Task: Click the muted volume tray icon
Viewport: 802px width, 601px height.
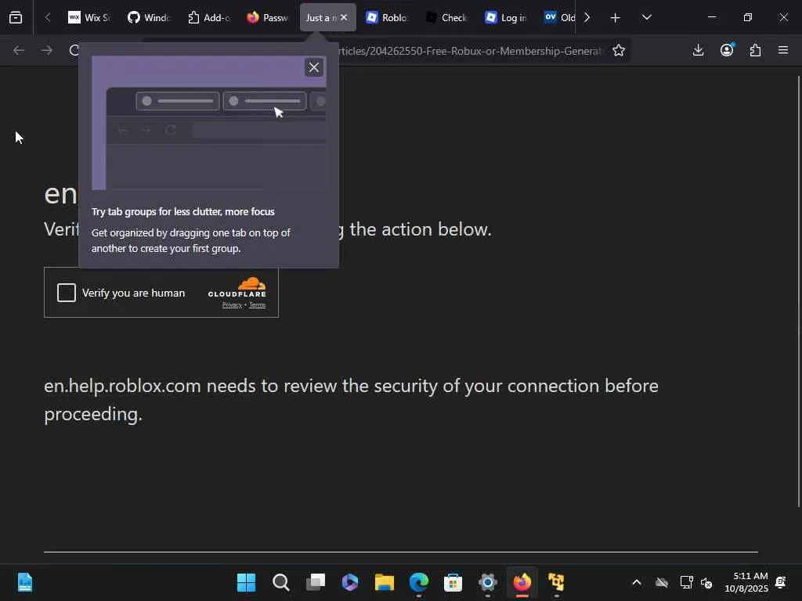Action: click(706, 582)
